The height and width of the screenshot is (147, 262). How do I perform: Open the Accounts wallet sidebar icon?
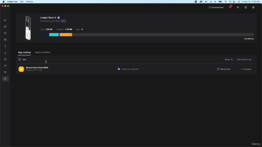[x=5, y=33]
